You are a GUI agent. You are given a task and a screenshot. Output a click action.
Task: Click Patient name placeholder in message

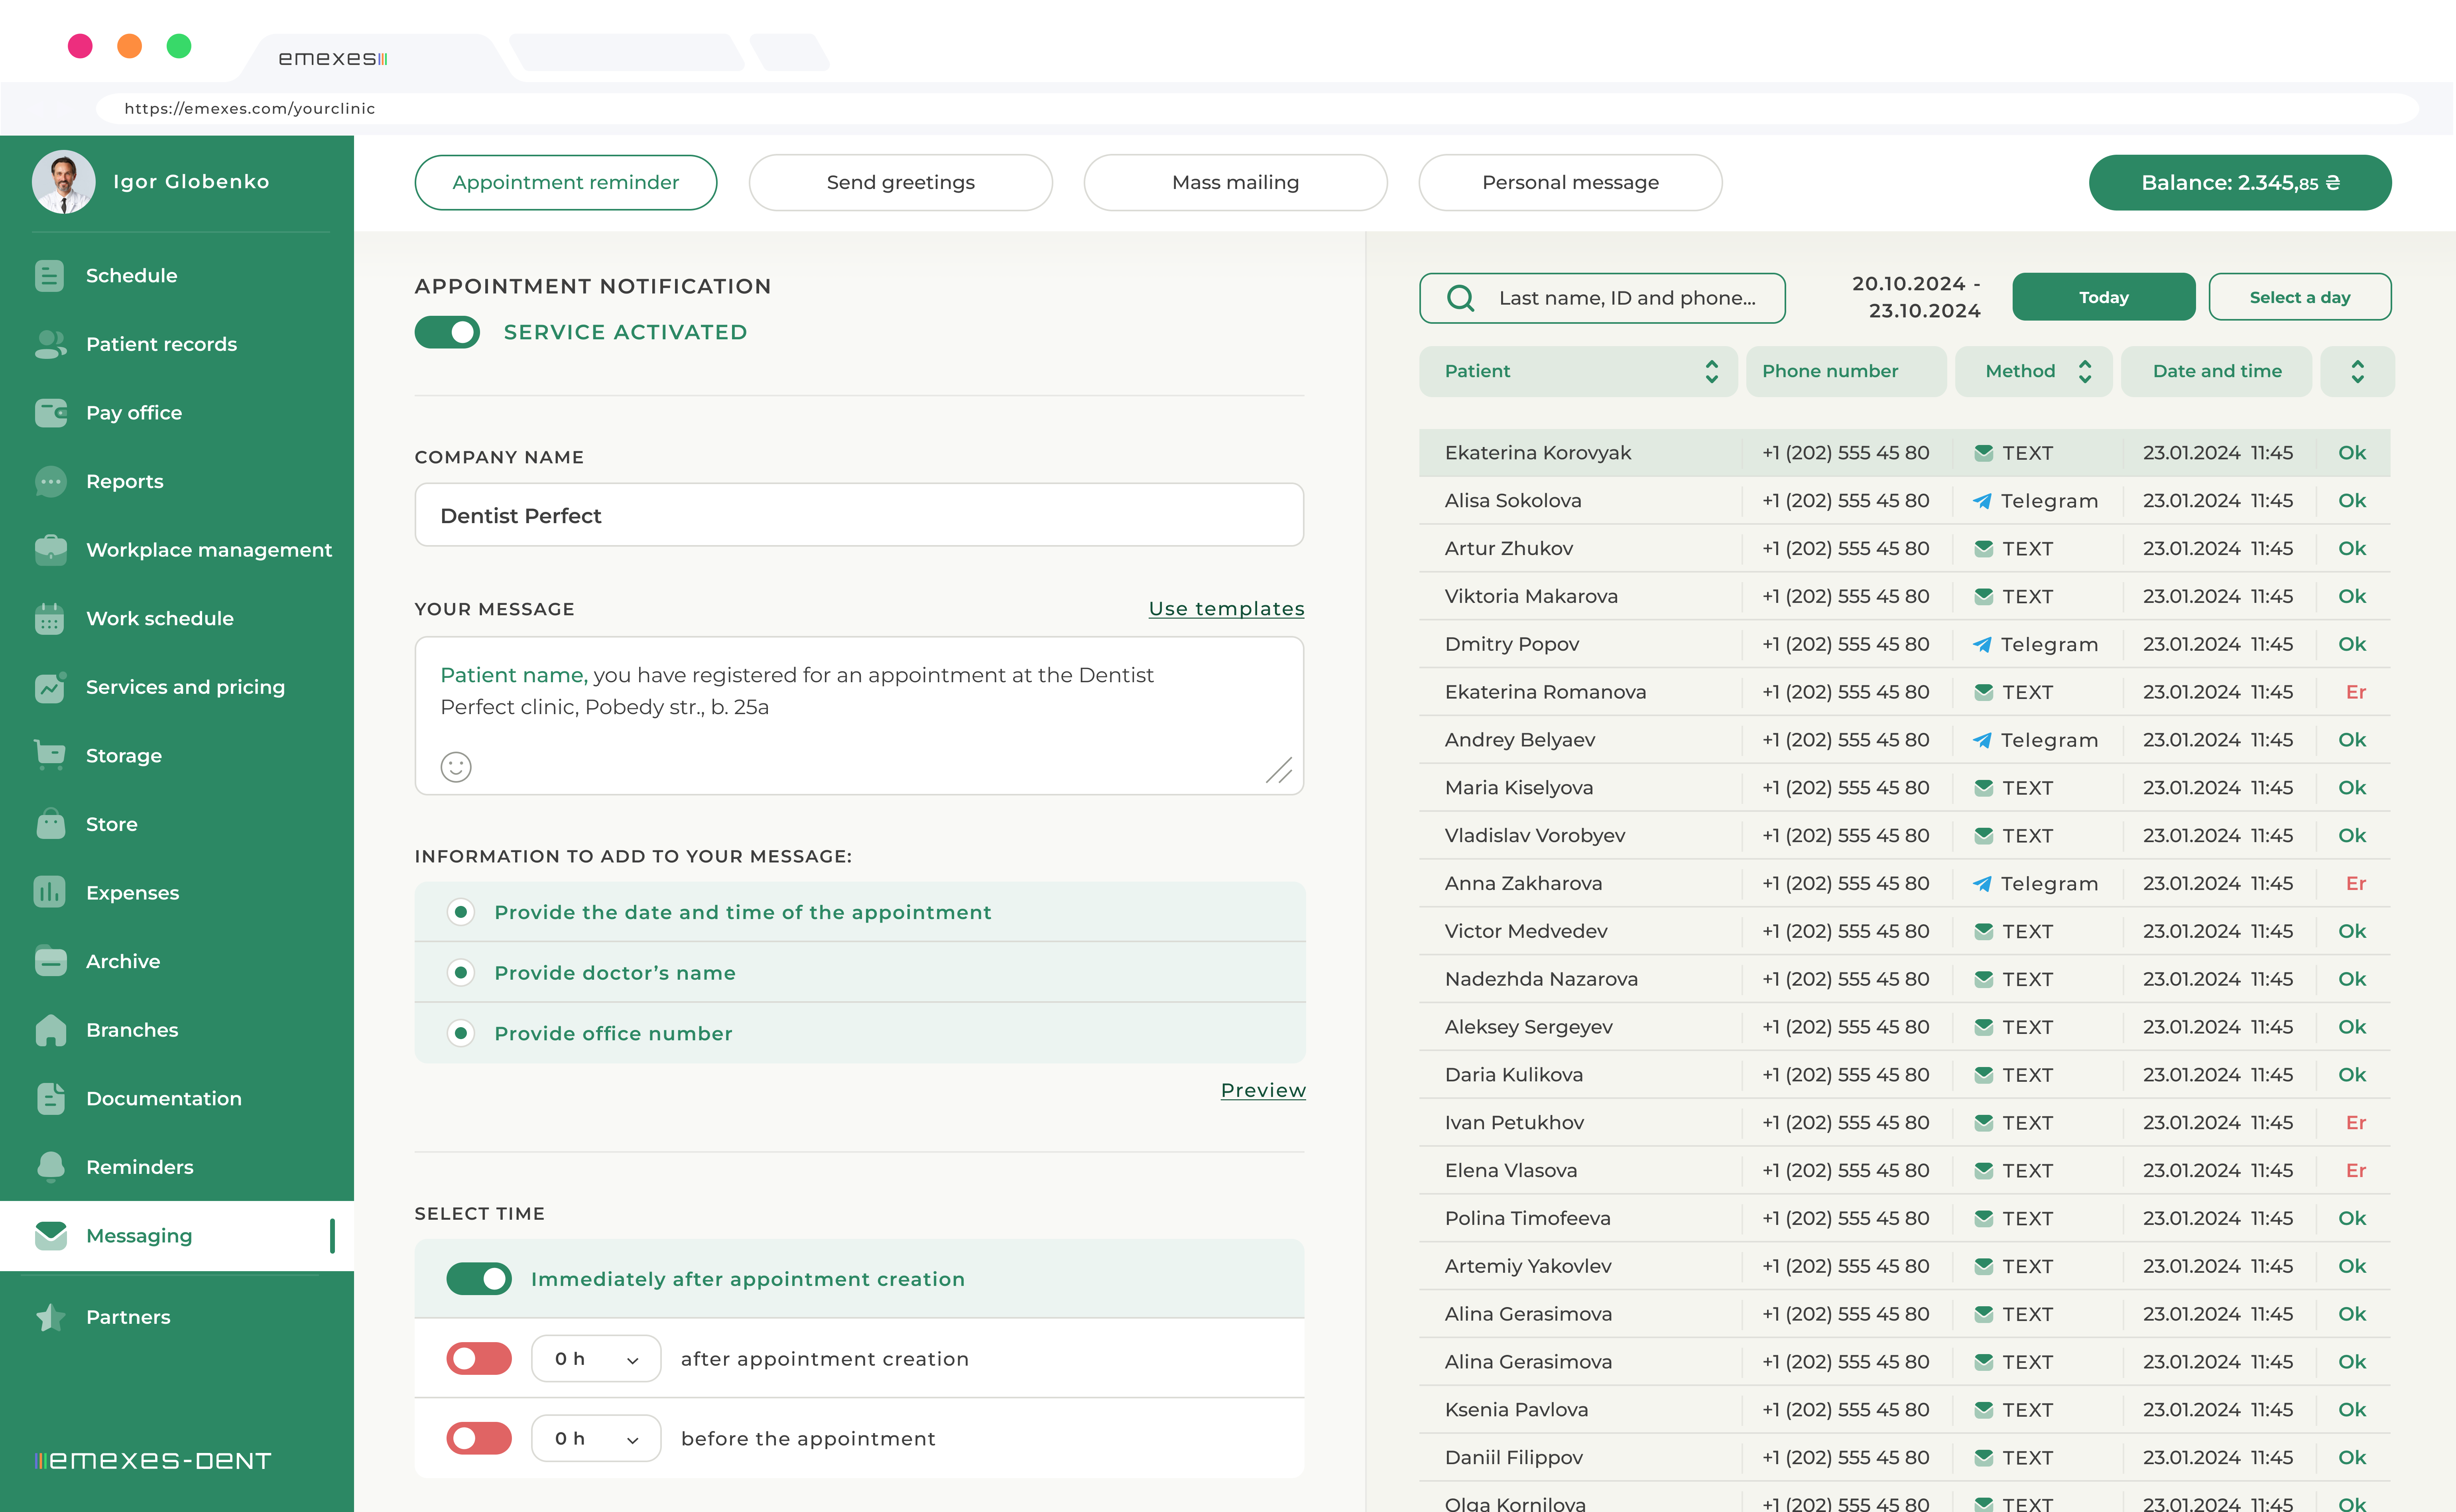click(x=514, y=675)
